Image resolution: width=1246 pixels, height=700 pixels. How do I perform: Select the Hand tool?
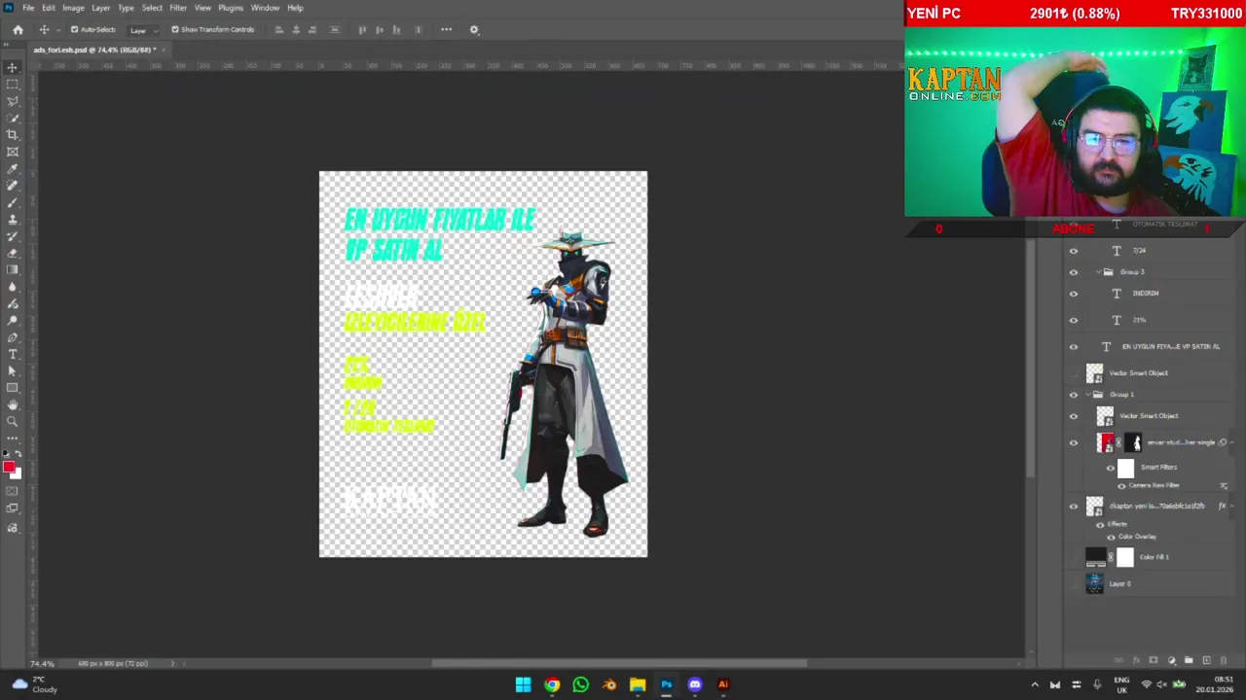coord(13,404)
